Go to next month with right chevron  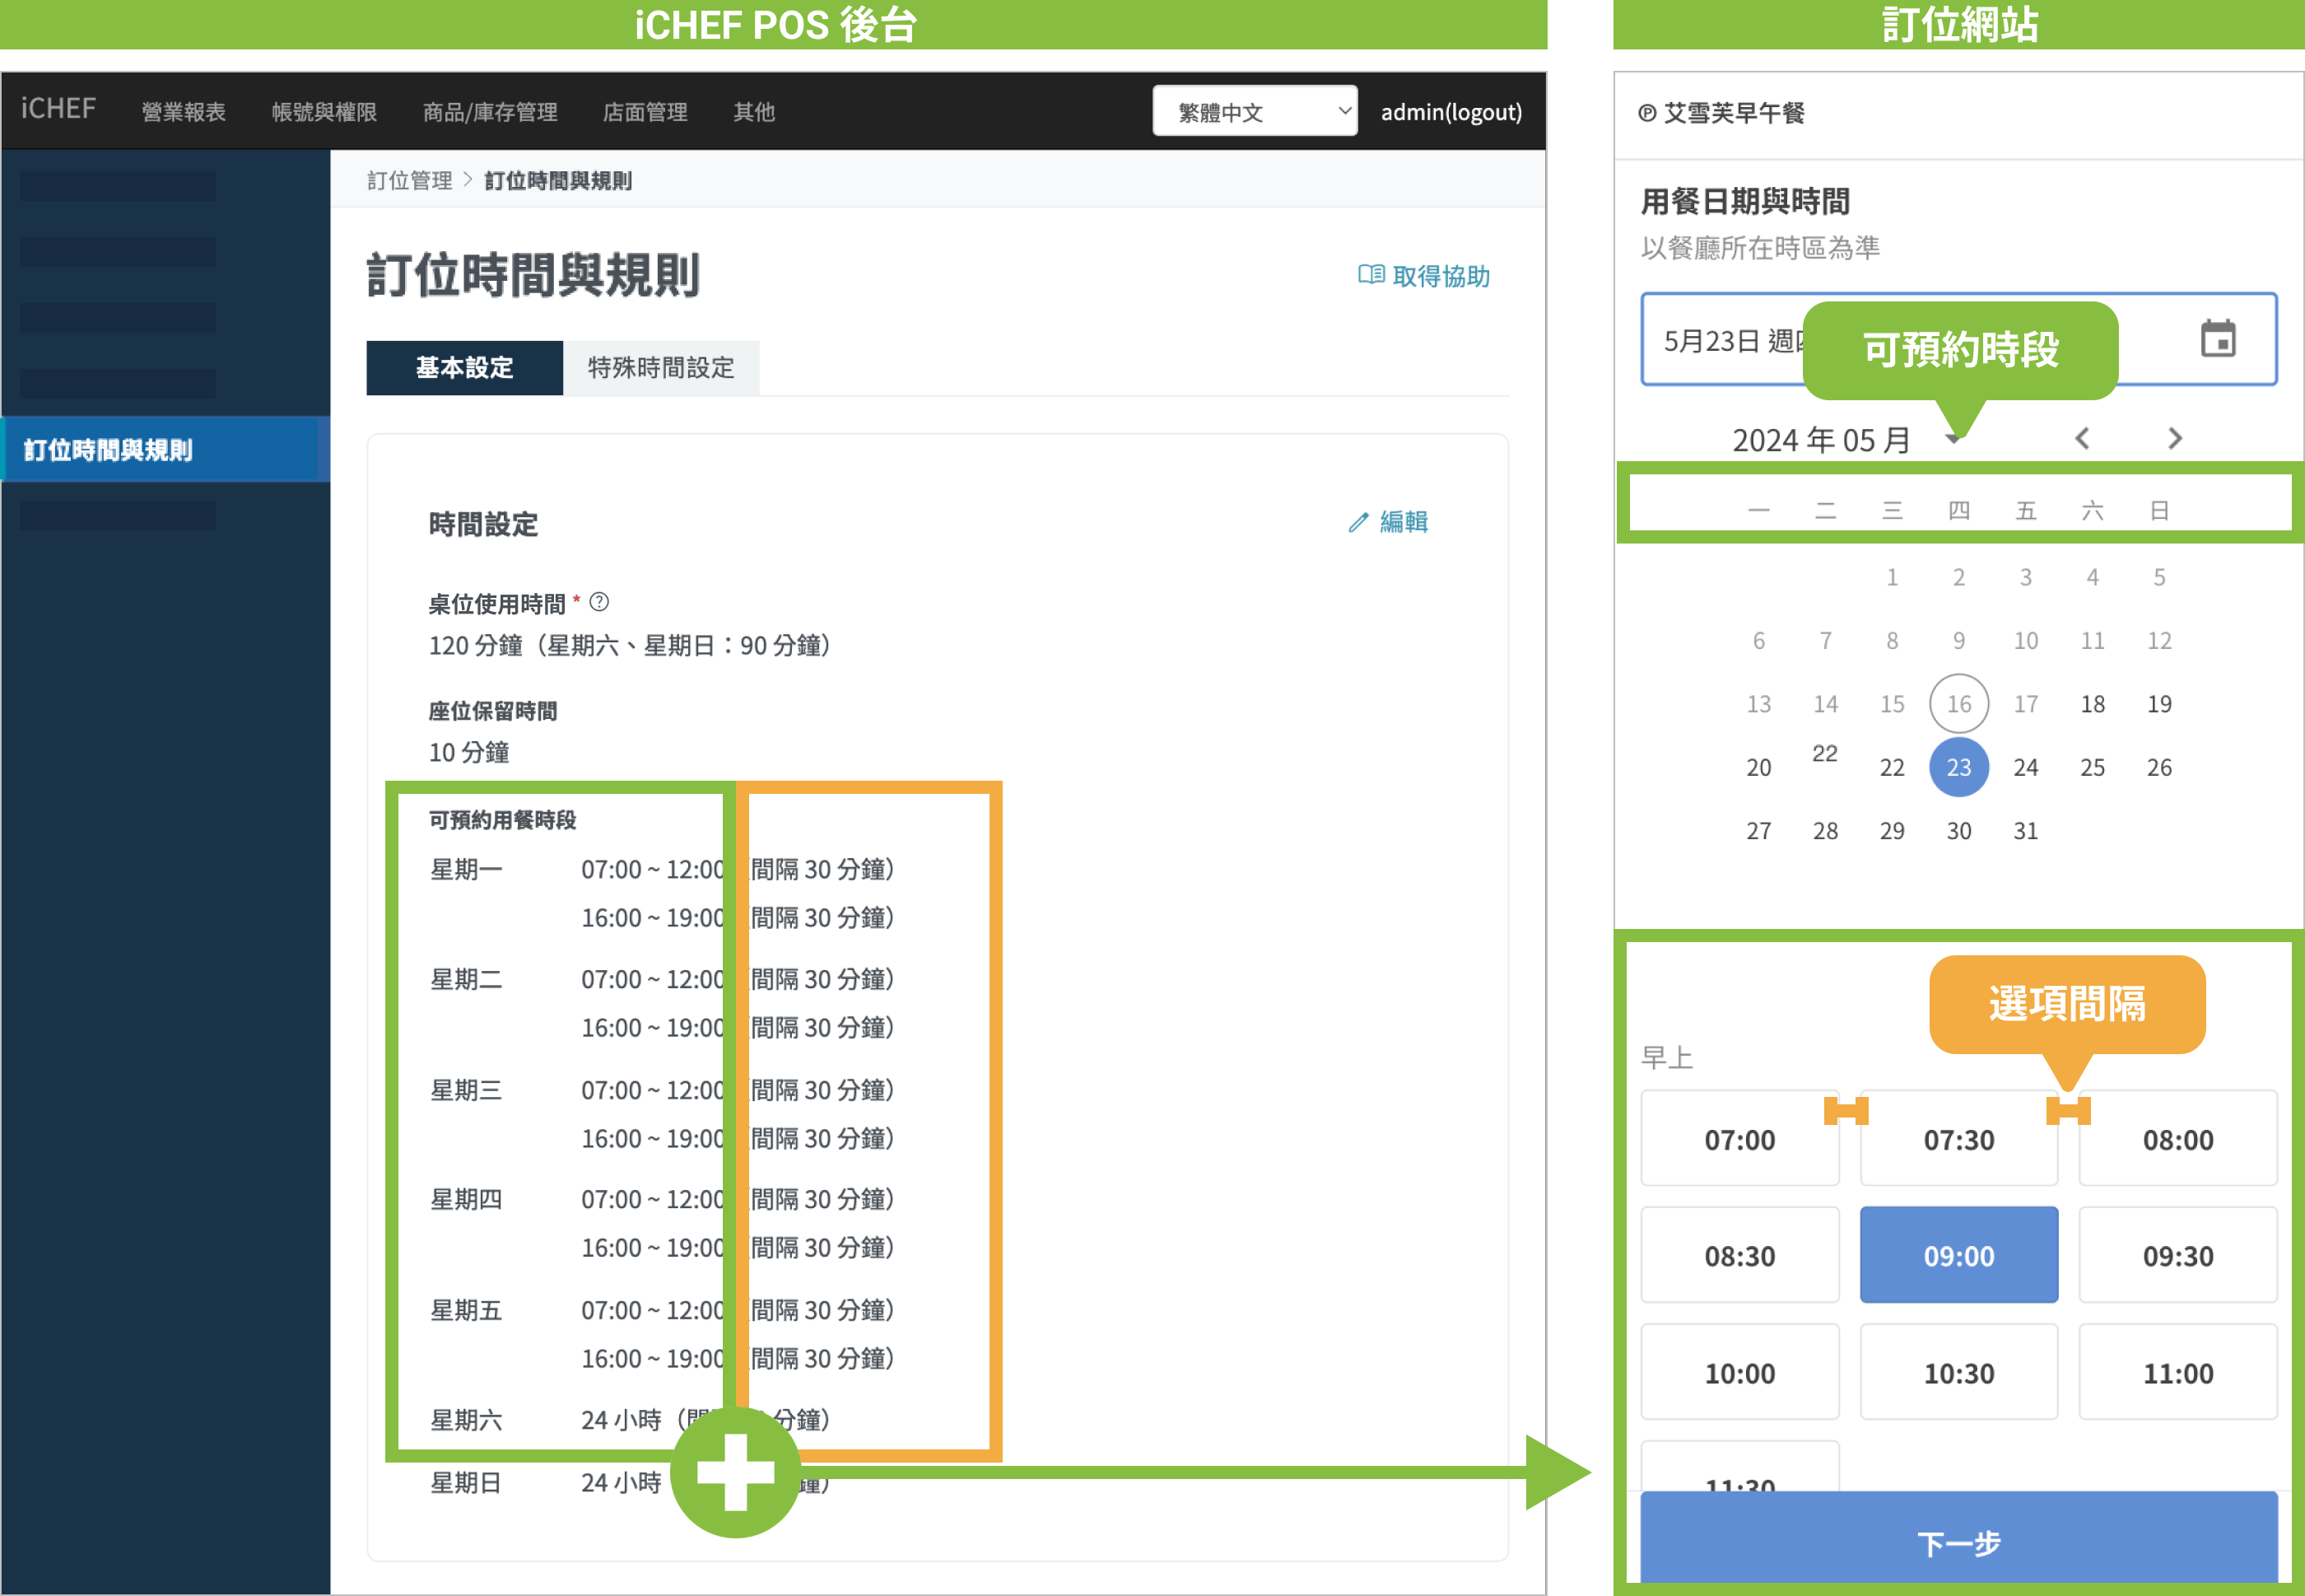(2174, 438)
